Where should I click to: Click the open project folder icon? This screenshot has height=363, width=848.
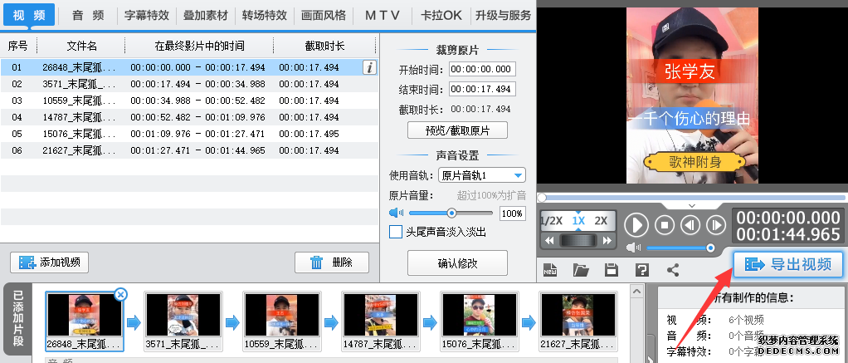tap(581, 270)
